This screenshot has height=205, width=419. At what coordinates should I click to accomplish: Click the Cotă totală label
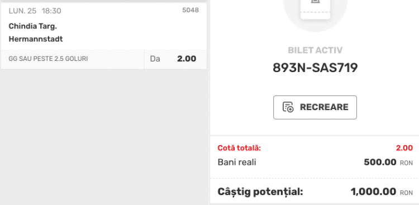click(239, 148)
